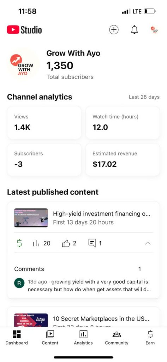Open the notifications bell
Image resolution: width=167 pixels, height=362 pixels.
coord(134,30)
